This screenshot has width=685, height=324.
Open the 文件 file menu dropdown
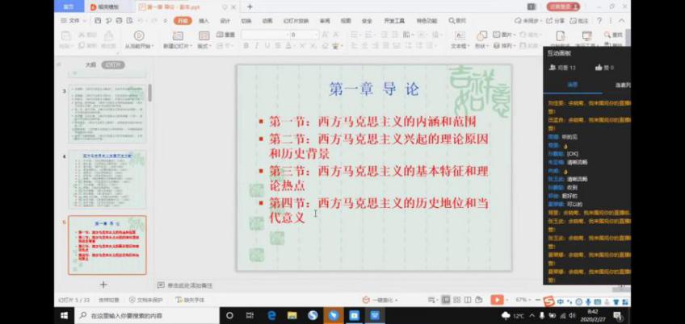pyautogui.click(x=74, y=20)
